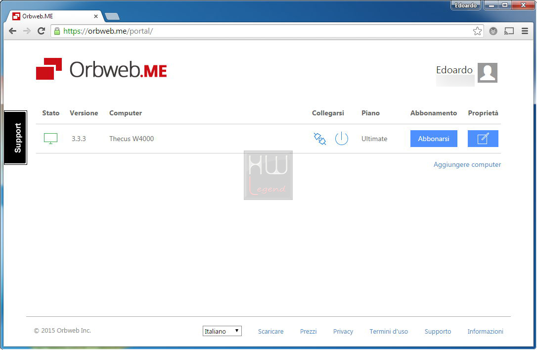Click the Cast screen icon
The height and width of the screenshot is (350, 537).
click(509, 31)
